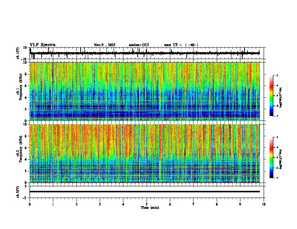Click the "-7" label on ch.2 color bar
Screen dimensions: 297x229
click(x=276, y=178)
